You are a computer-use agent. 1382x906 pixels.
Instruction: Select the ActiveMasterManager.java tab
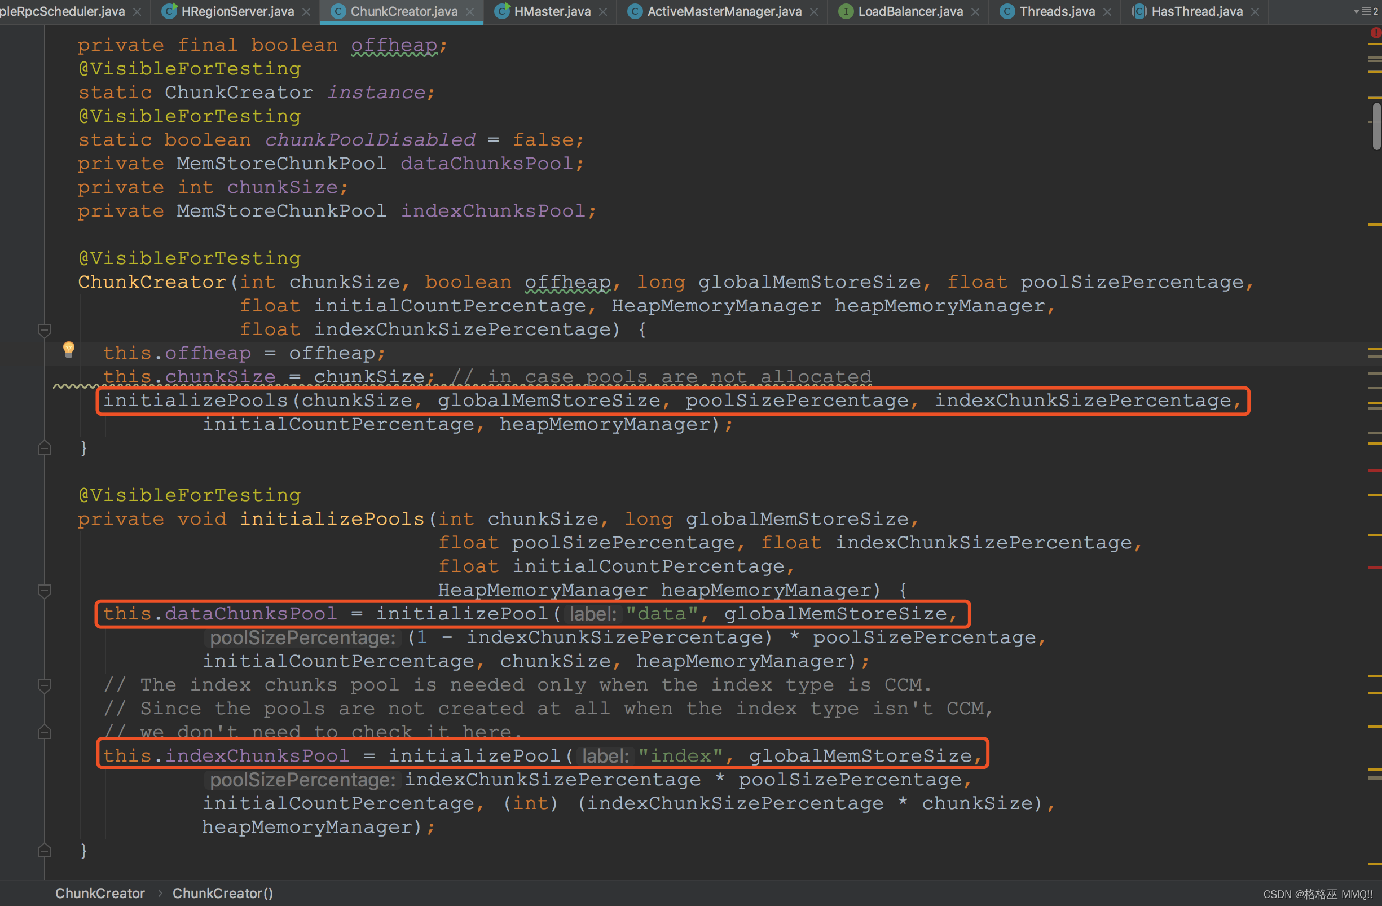coord(724,11)
